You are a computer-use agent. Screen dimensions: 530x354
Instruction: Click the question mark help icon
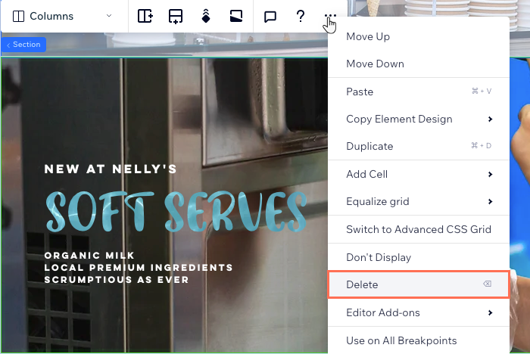tap(300, 16)
